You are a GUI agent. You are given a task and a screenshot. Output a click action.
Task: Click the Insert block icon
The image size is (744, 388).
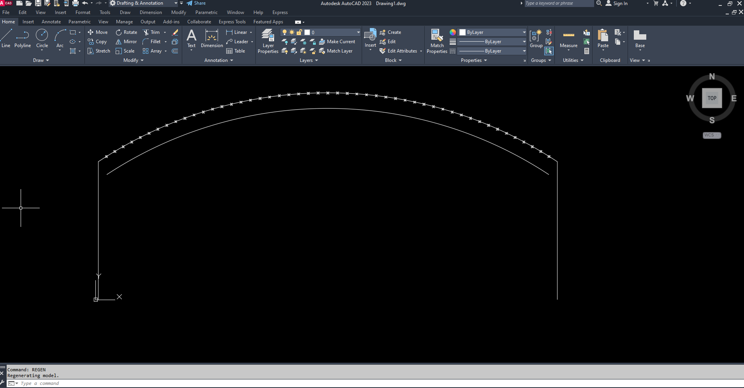click(370, 35)
